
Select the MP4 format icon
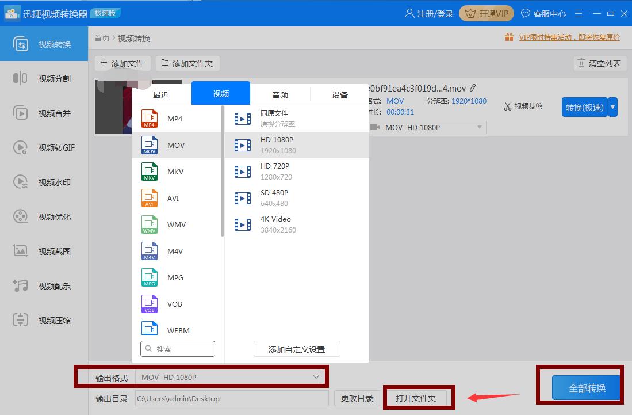[150, 119]
